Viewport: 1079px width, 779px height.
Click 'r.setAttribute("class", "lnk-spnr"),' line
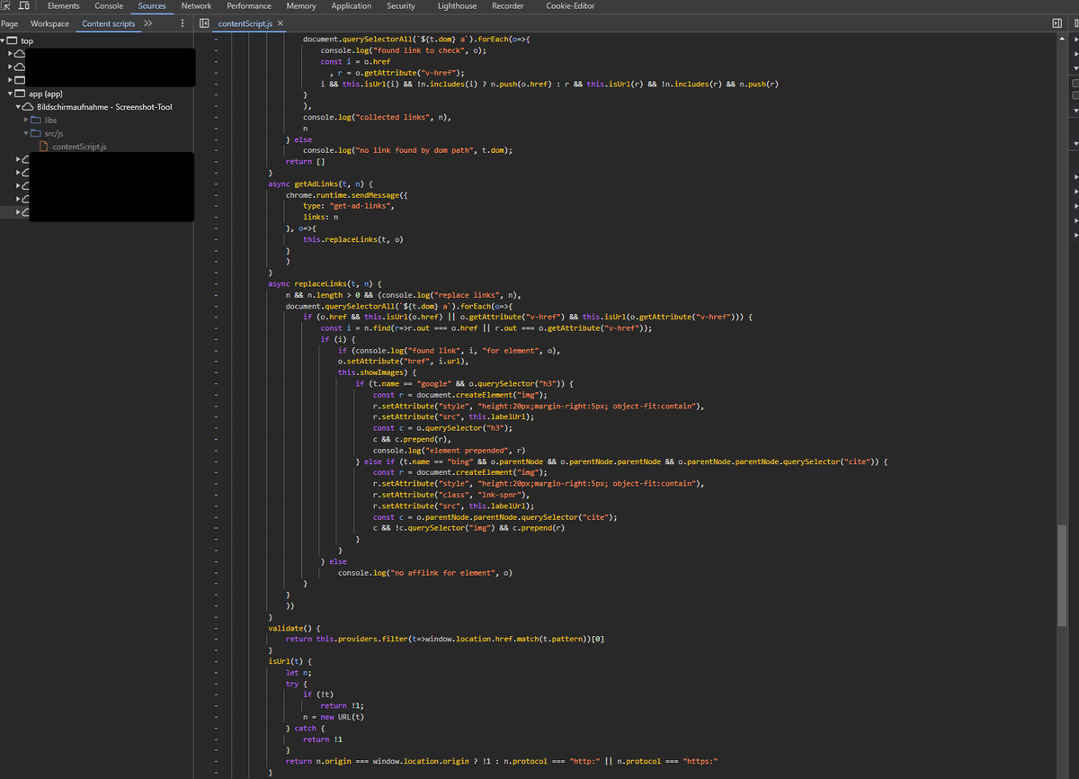(451, 495)
